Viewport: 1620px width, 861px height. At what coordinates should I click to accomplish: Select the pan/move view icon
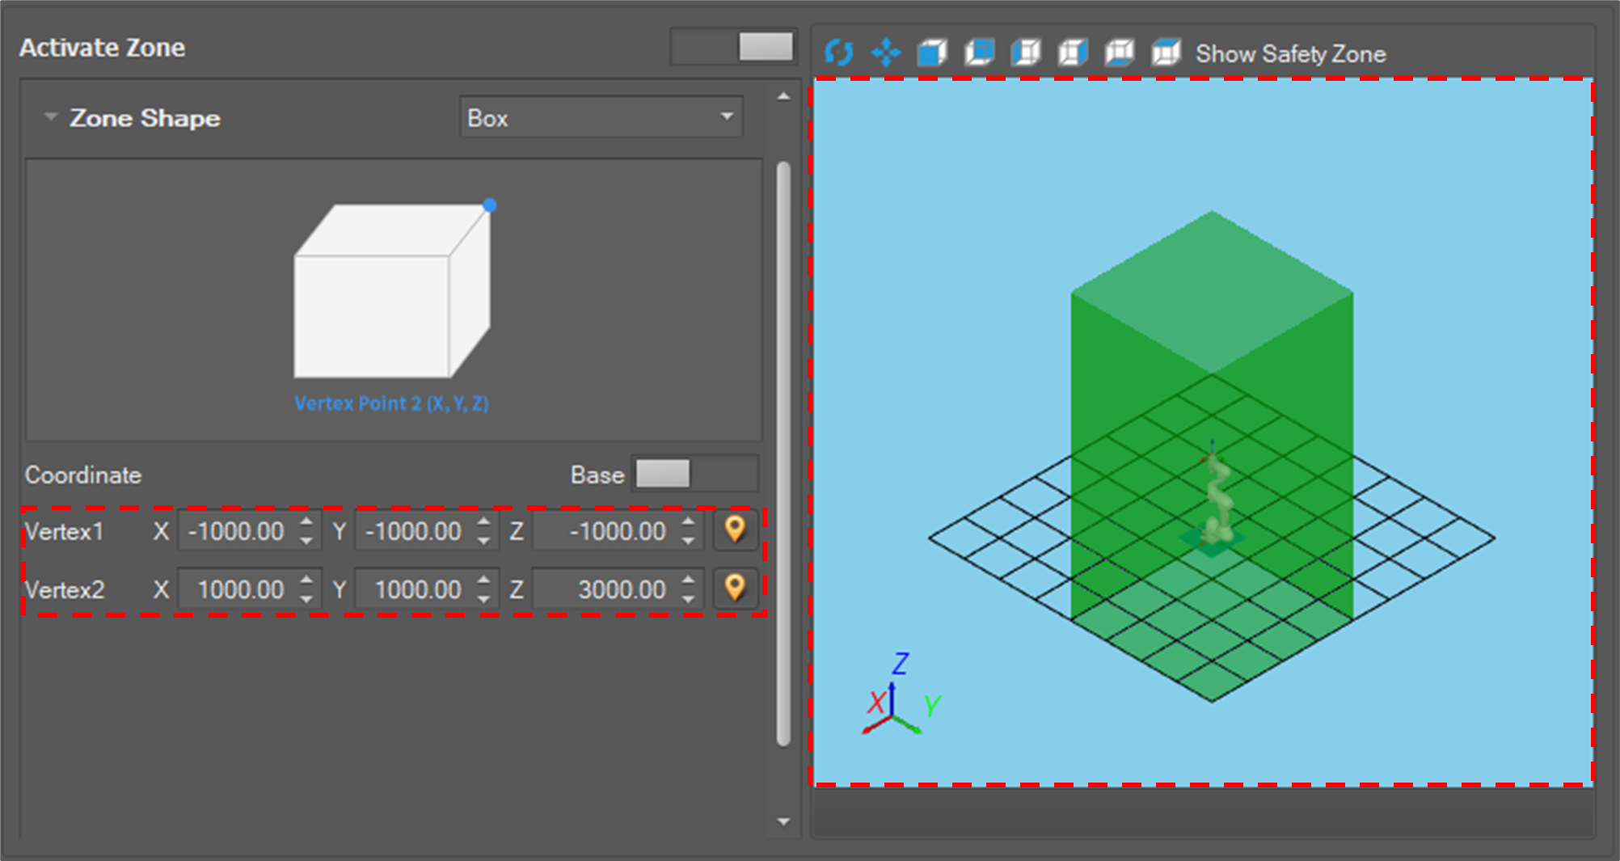[x=886, y=53]
